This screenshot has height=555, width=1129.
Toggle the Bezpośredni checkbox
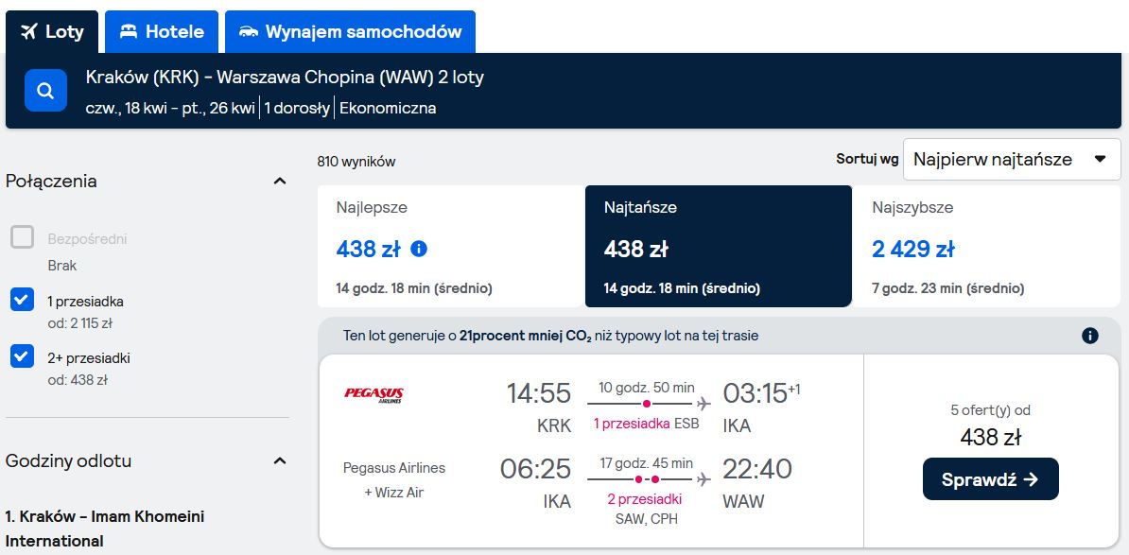click(23, 236)
